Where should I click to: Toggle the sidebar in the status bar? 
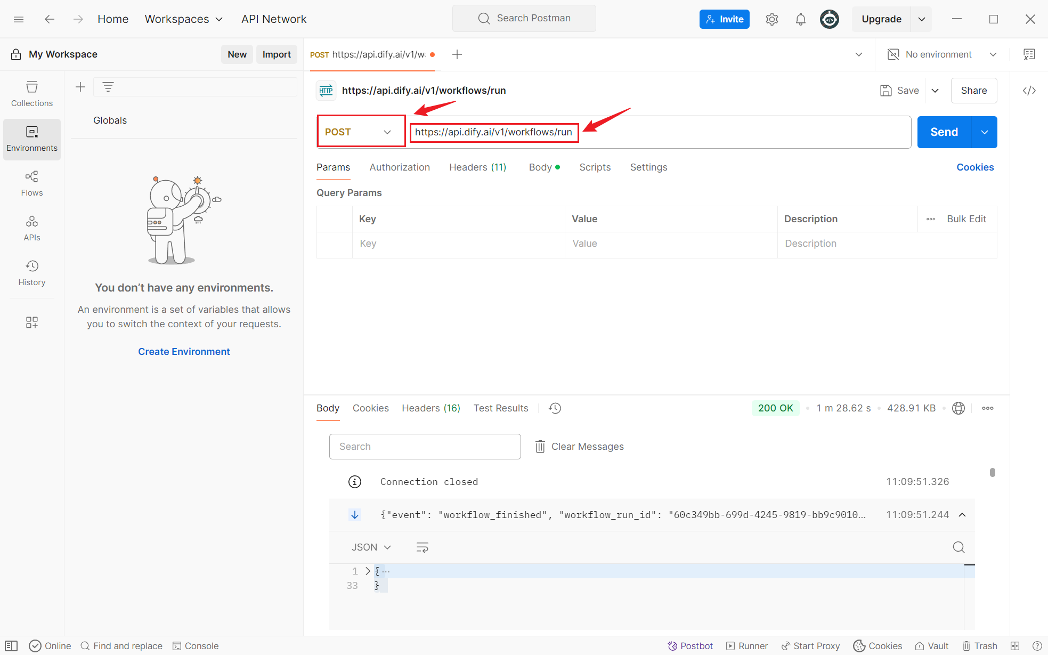[12, 646]
